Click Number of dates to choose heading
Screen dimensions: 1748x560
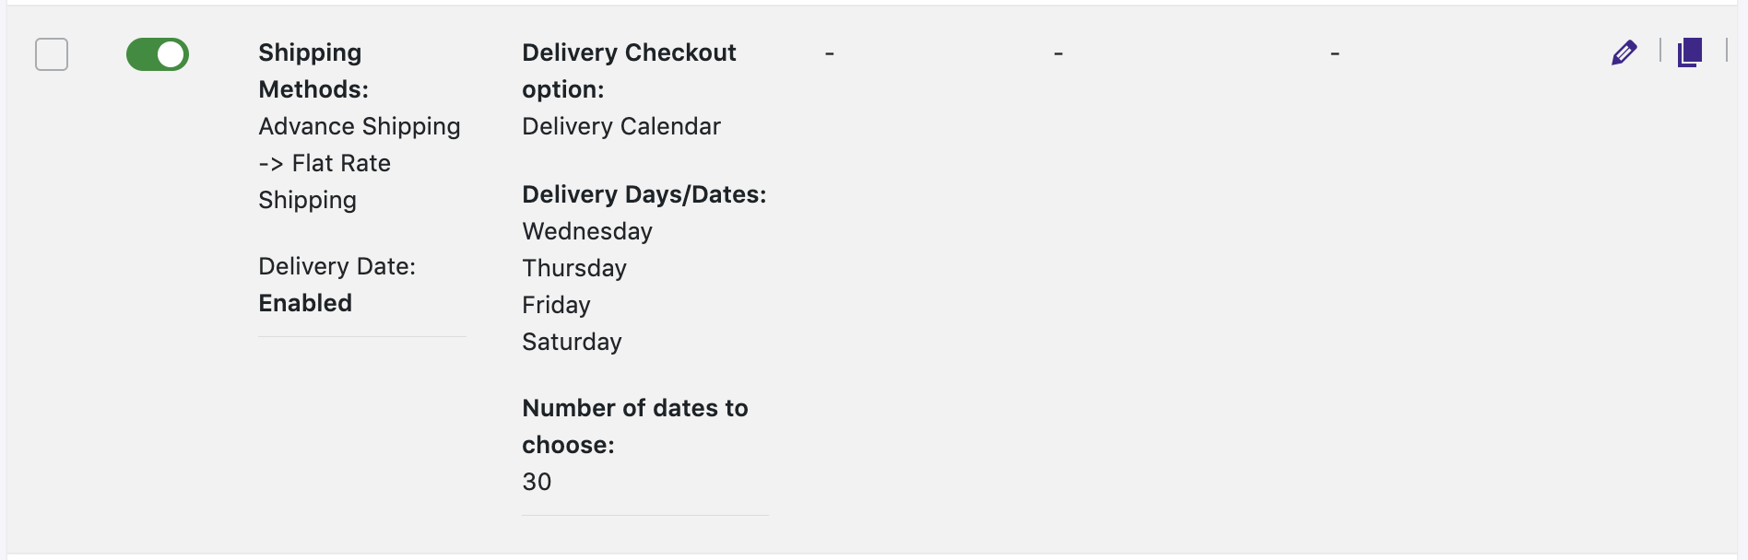[x=634, y=426]
